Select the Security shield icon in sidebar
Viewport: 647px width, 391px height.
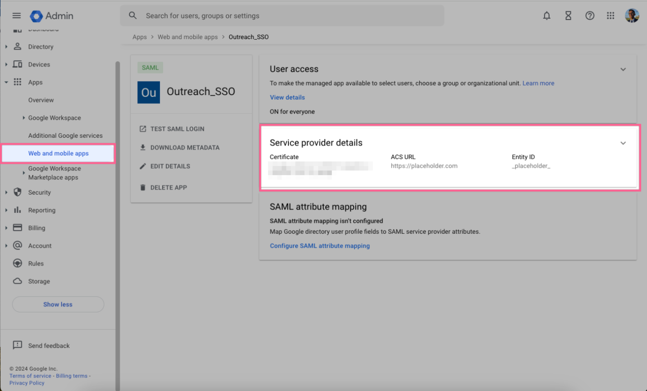[x=17, y=192]
